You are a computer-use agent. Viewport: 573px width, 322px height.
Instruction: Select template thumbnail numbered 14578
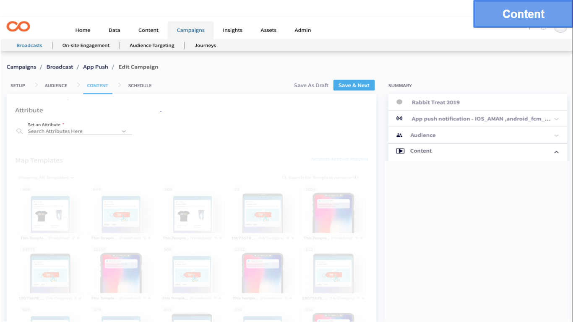(50, 274)
